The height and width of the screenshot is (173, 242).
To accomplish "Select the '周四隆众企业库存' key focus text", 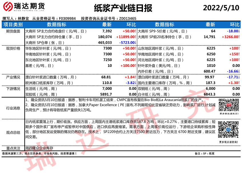I will point(39,148).
